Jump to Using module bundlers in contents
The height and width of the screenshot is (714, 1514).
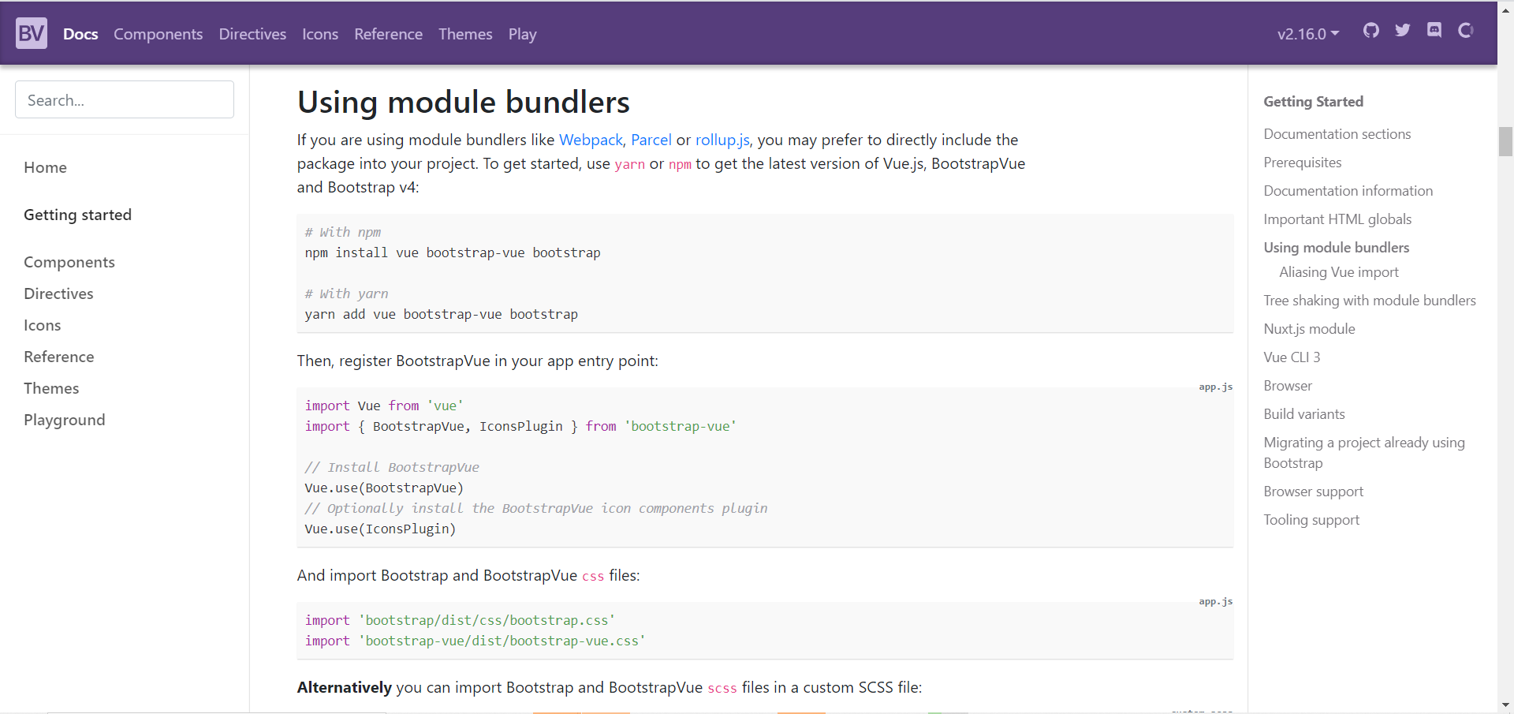tap(1336, 248)
